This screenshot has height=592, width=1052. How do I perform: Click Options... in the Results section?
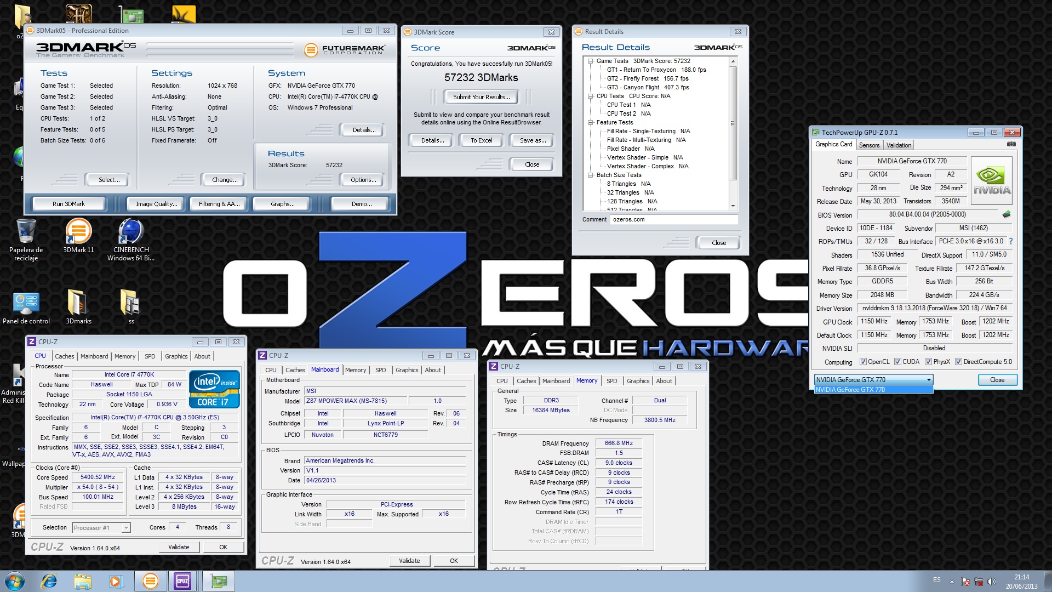363,180
